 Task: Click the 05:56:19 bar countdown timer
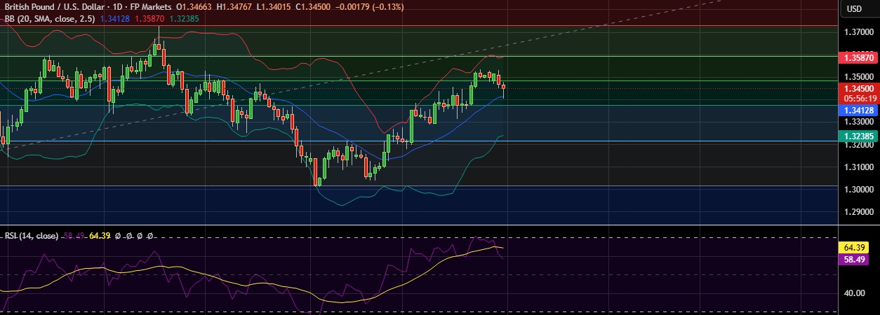858,99
